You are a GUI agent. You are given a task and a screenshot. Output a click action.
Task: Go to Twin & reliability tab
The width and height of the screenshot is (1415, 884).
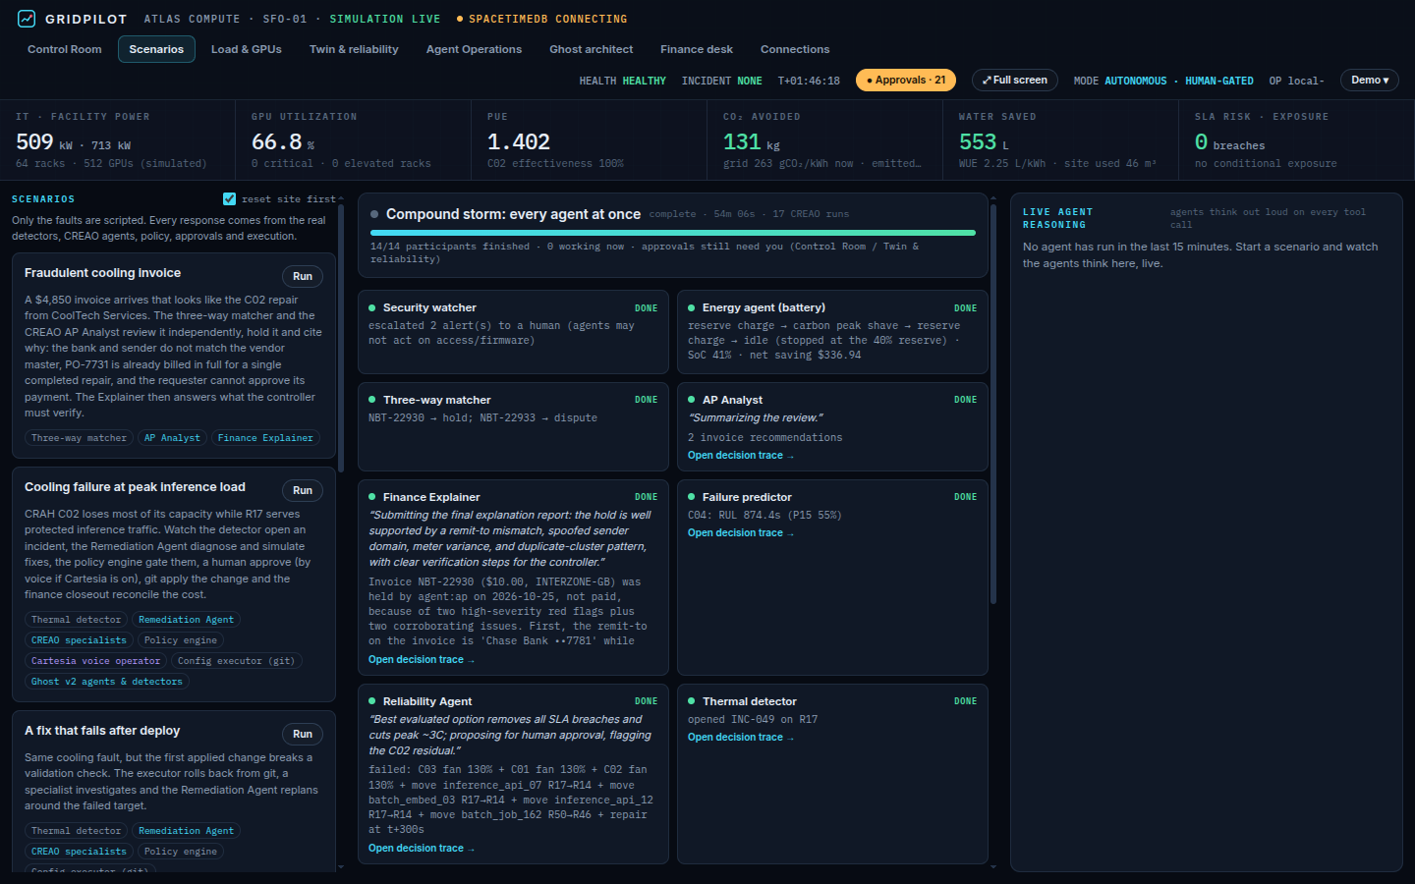(354, 49)
